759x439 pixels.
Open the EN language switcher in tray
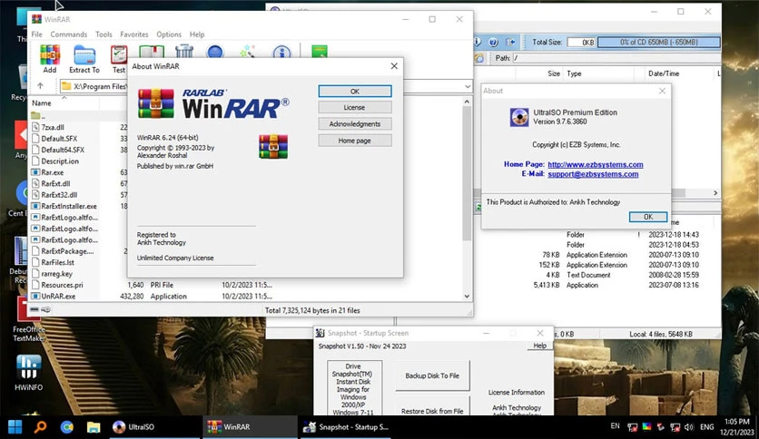(615, 426)
